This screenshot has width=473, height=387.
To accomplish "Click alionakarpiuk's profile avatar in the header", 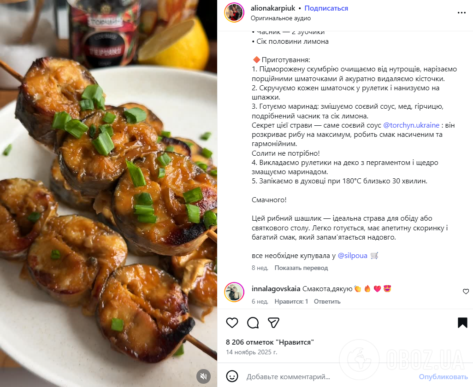I will coord(234,12).
